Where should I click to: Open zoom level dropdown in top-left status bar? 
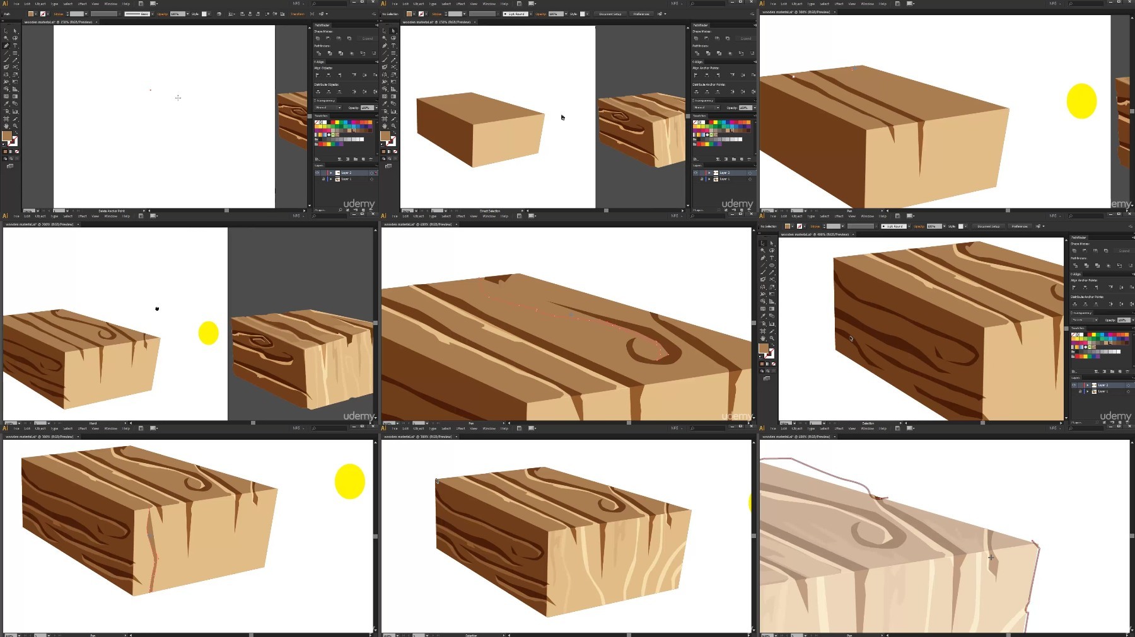click(x=37, y=210)
